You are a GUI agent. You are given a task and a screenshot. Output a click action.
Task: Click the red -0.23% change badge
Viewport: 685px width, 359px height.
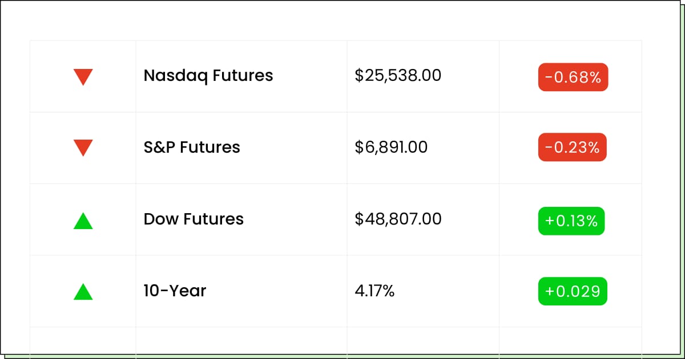572,148
